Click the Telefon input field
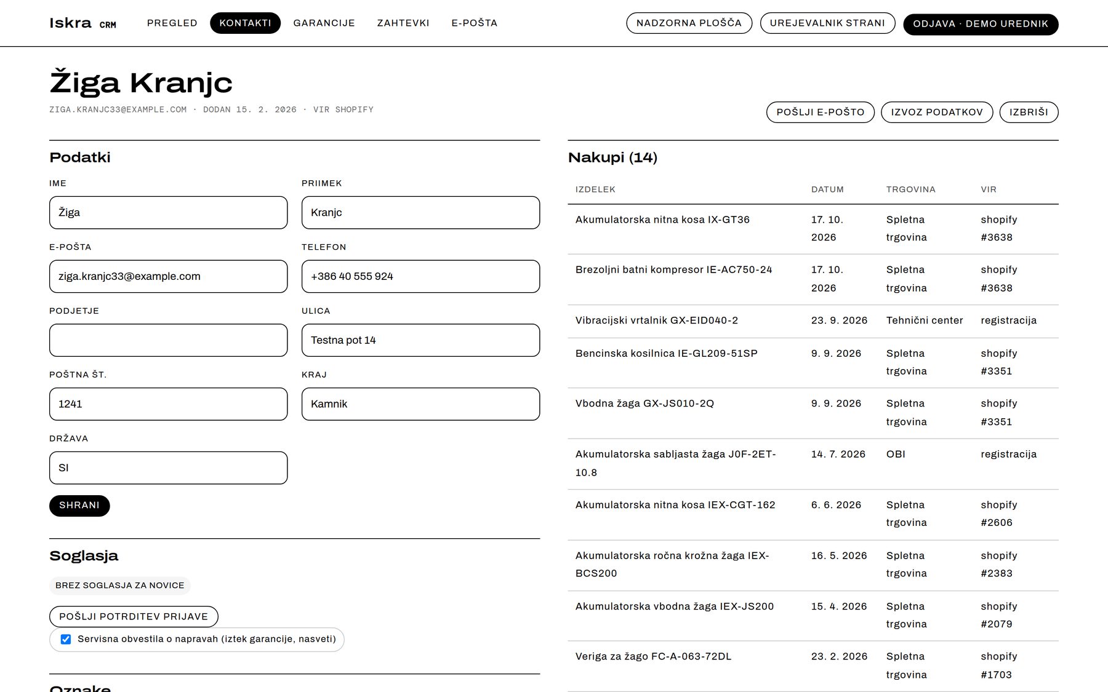 pyautogui.click(x=420, y=276)
